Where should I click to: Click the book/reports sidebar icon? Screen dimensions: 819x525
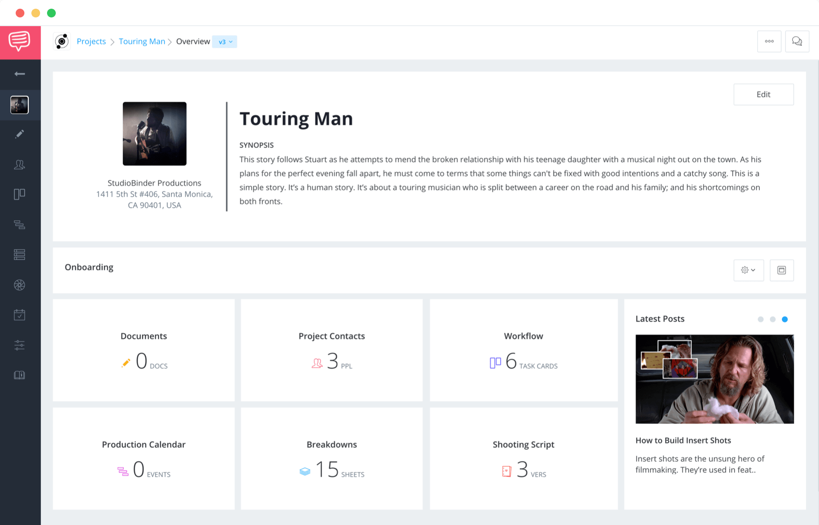pos(20,375)
